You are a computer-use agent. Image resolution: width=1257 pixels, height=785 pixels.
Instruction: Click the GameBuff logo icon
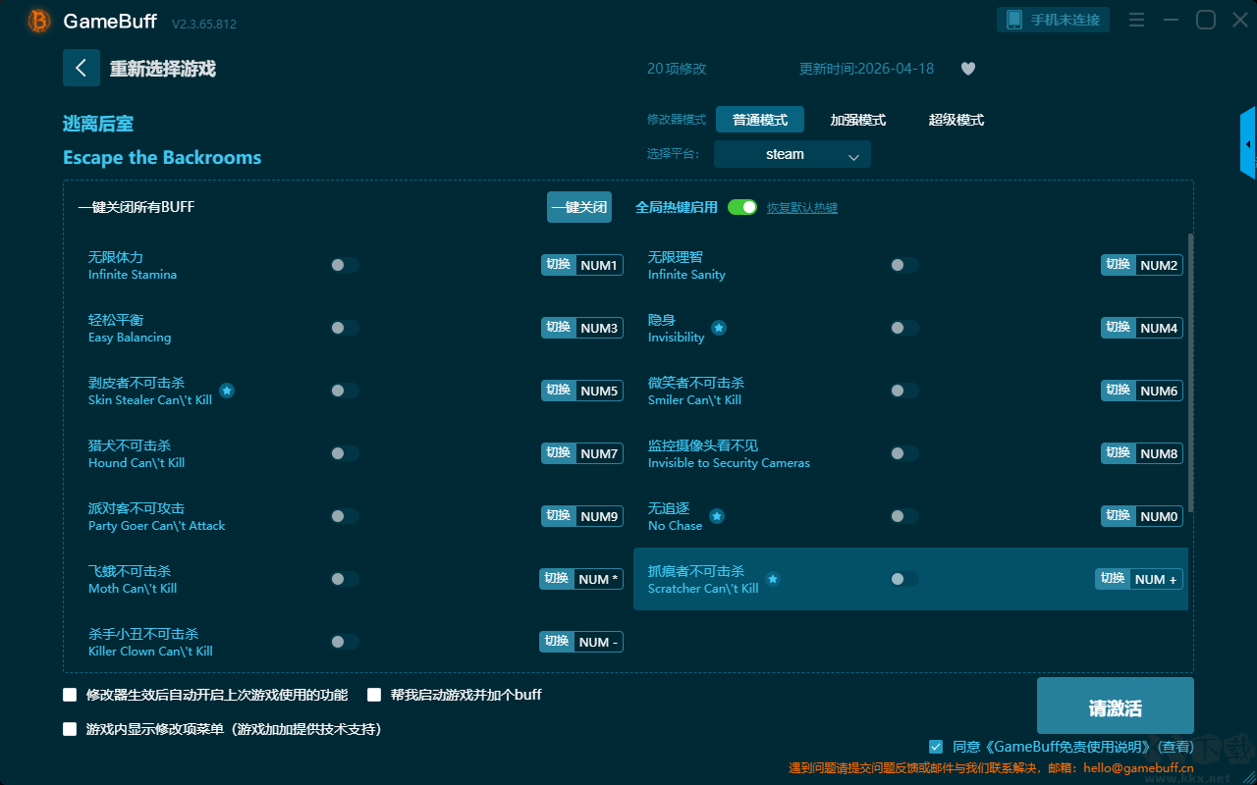pyautogui.click(x=39, y=21)
